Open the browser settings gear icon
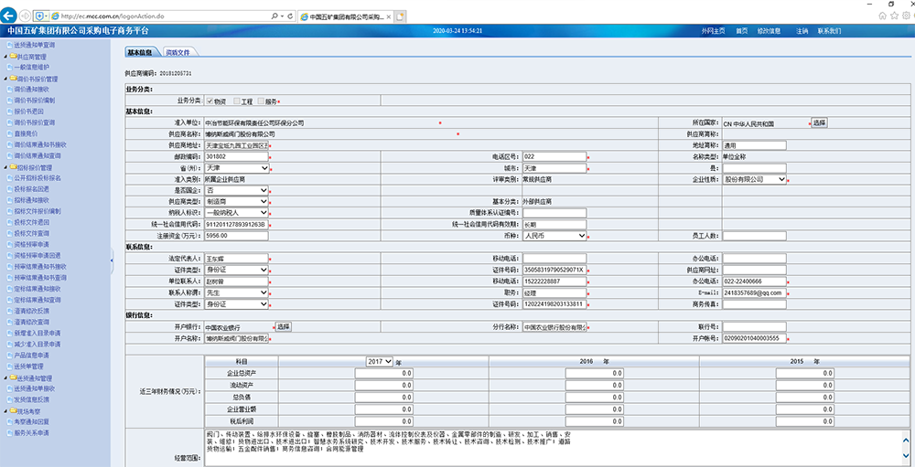 (905, 16)
